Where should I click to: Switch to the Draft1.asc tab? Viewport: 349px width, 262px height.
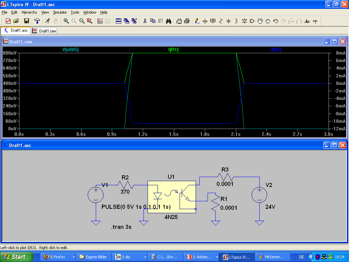click(16, 30)
